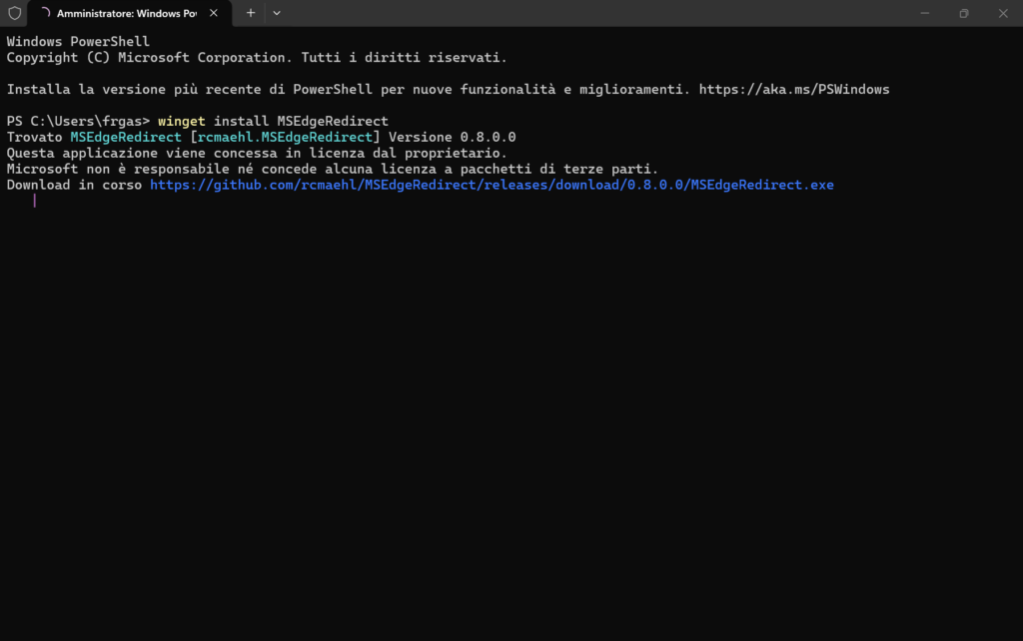This screenshot has height=641, width=1023.
Task: Click the 'Questa applicazione viene concessa' line
Action: [257, 153]
